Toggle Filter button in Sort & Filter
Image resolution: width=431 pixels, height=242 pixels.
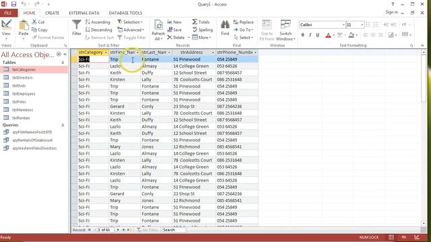pos(131,38)
